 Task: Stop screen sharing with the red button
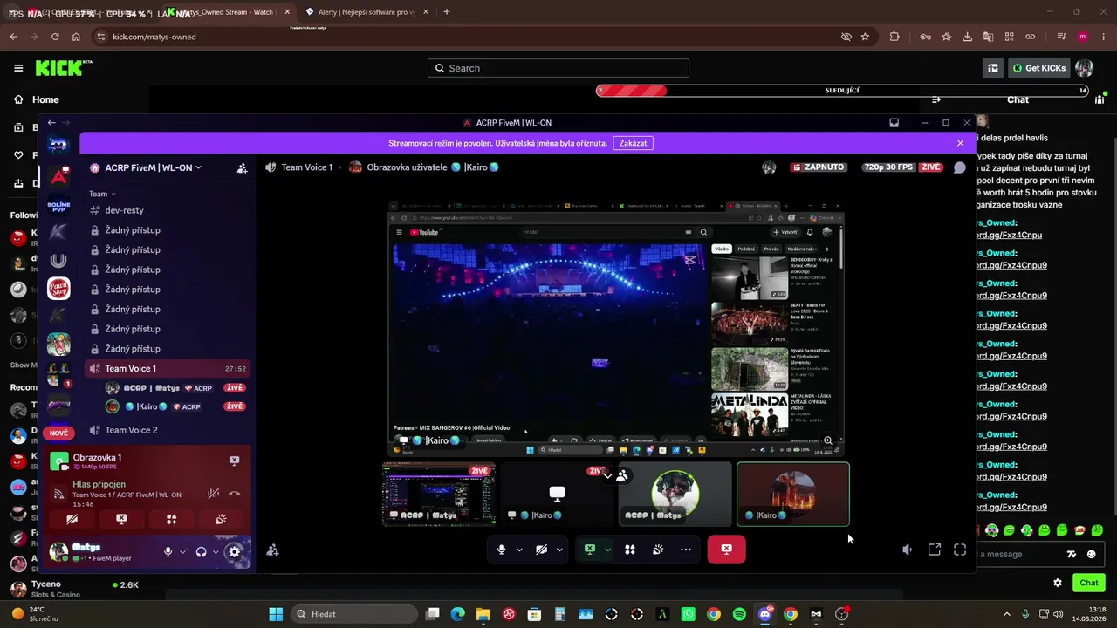[726, 549]
